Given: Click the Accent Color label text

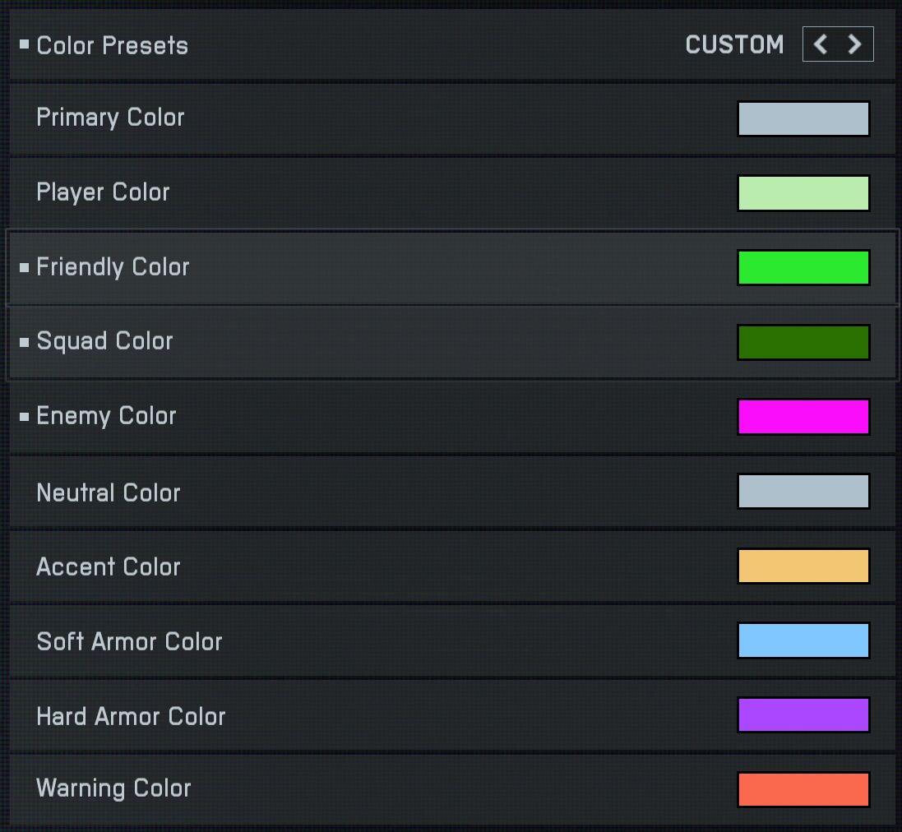Looking at the screenshot, I should pos(108,566).
